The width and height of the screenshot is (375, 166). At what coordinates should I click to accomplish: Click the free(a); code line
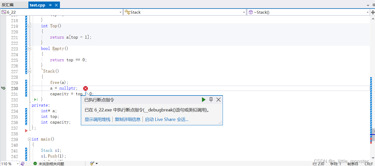pos(59,83)
